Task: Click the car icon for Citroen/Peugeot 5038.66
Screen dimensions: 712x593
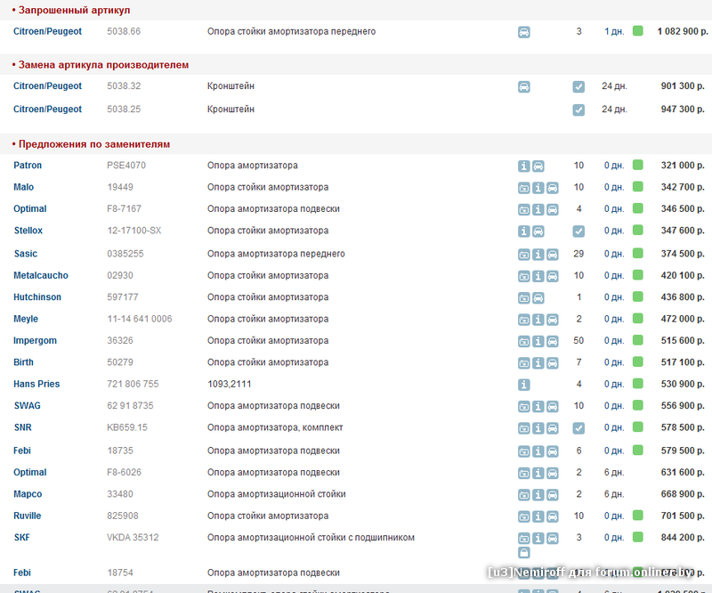Action: 524,32
